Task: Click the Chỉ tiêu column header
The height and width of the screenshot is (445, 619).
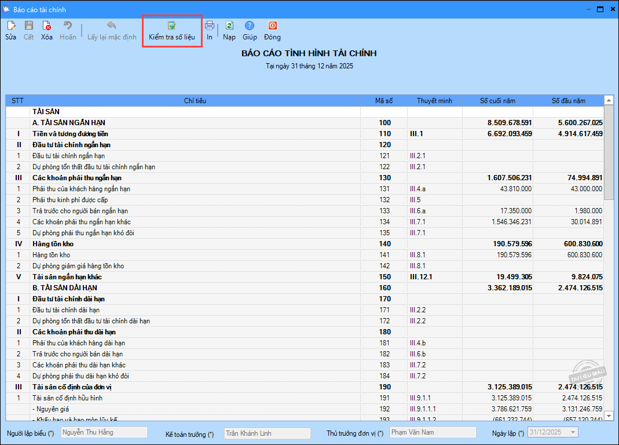Action: click(195, 101)
